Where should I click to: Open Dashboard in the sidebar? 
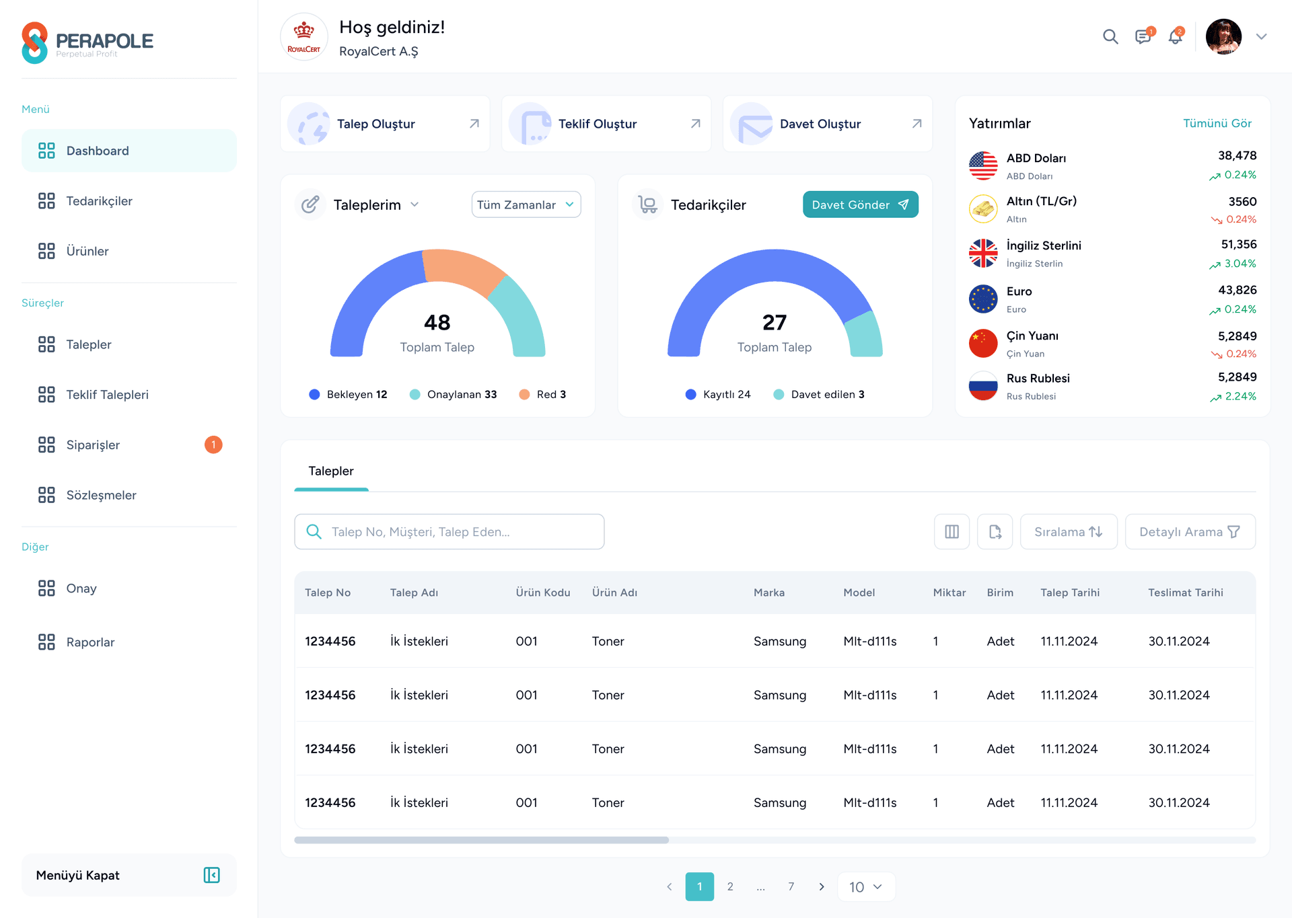pos(129,151)
